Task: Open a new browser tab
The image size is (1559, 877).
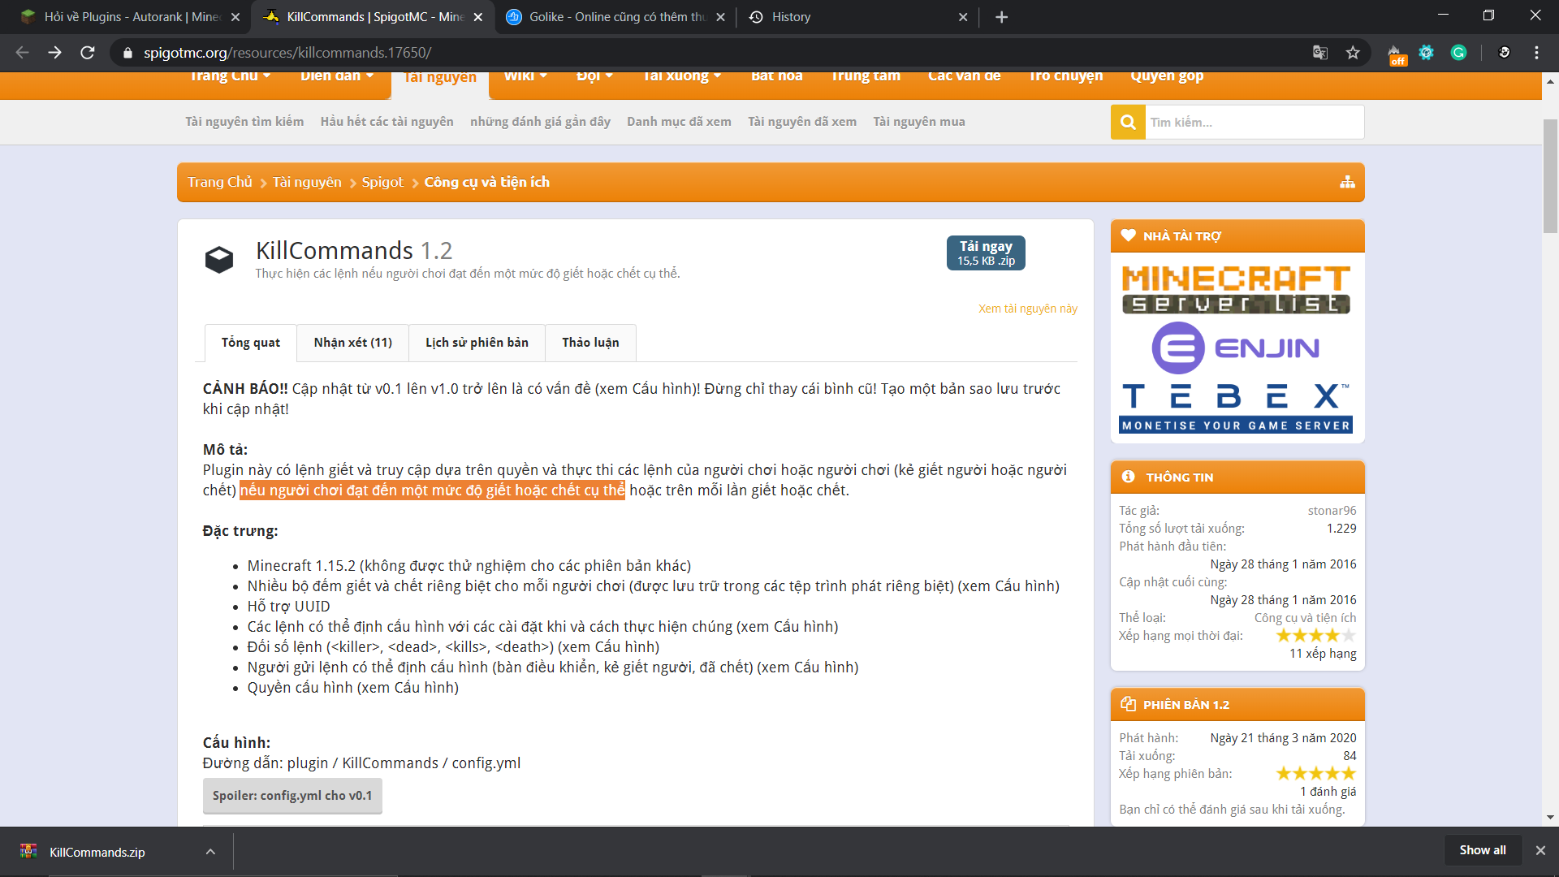Action: [1001, 17]
